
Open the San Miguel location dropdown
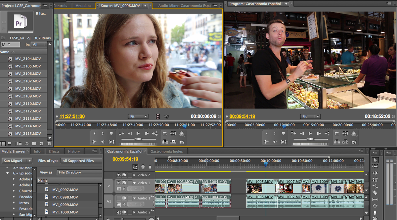coord(17,161)
